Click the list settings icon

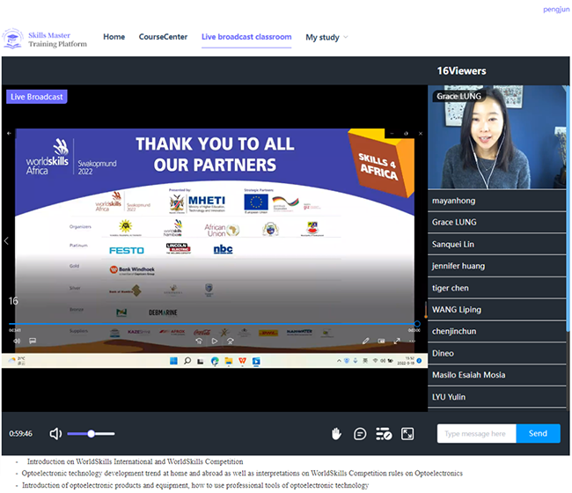pos(384,433)
